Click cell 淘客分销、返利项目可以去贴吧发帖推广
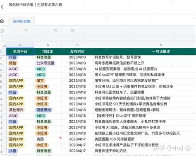 pos(127,80)
